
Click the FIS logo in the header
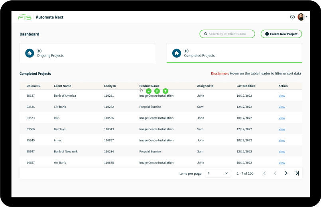click(25, 17)
